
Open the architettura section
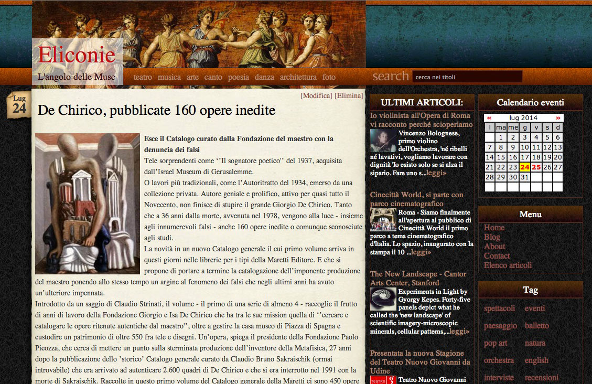pyautogui.click(x=298, y=77)
